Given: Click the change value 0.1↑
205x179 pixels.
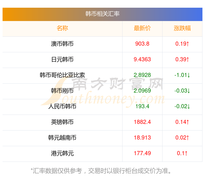Looking at the screenshot, I should (x=182, y=153).
